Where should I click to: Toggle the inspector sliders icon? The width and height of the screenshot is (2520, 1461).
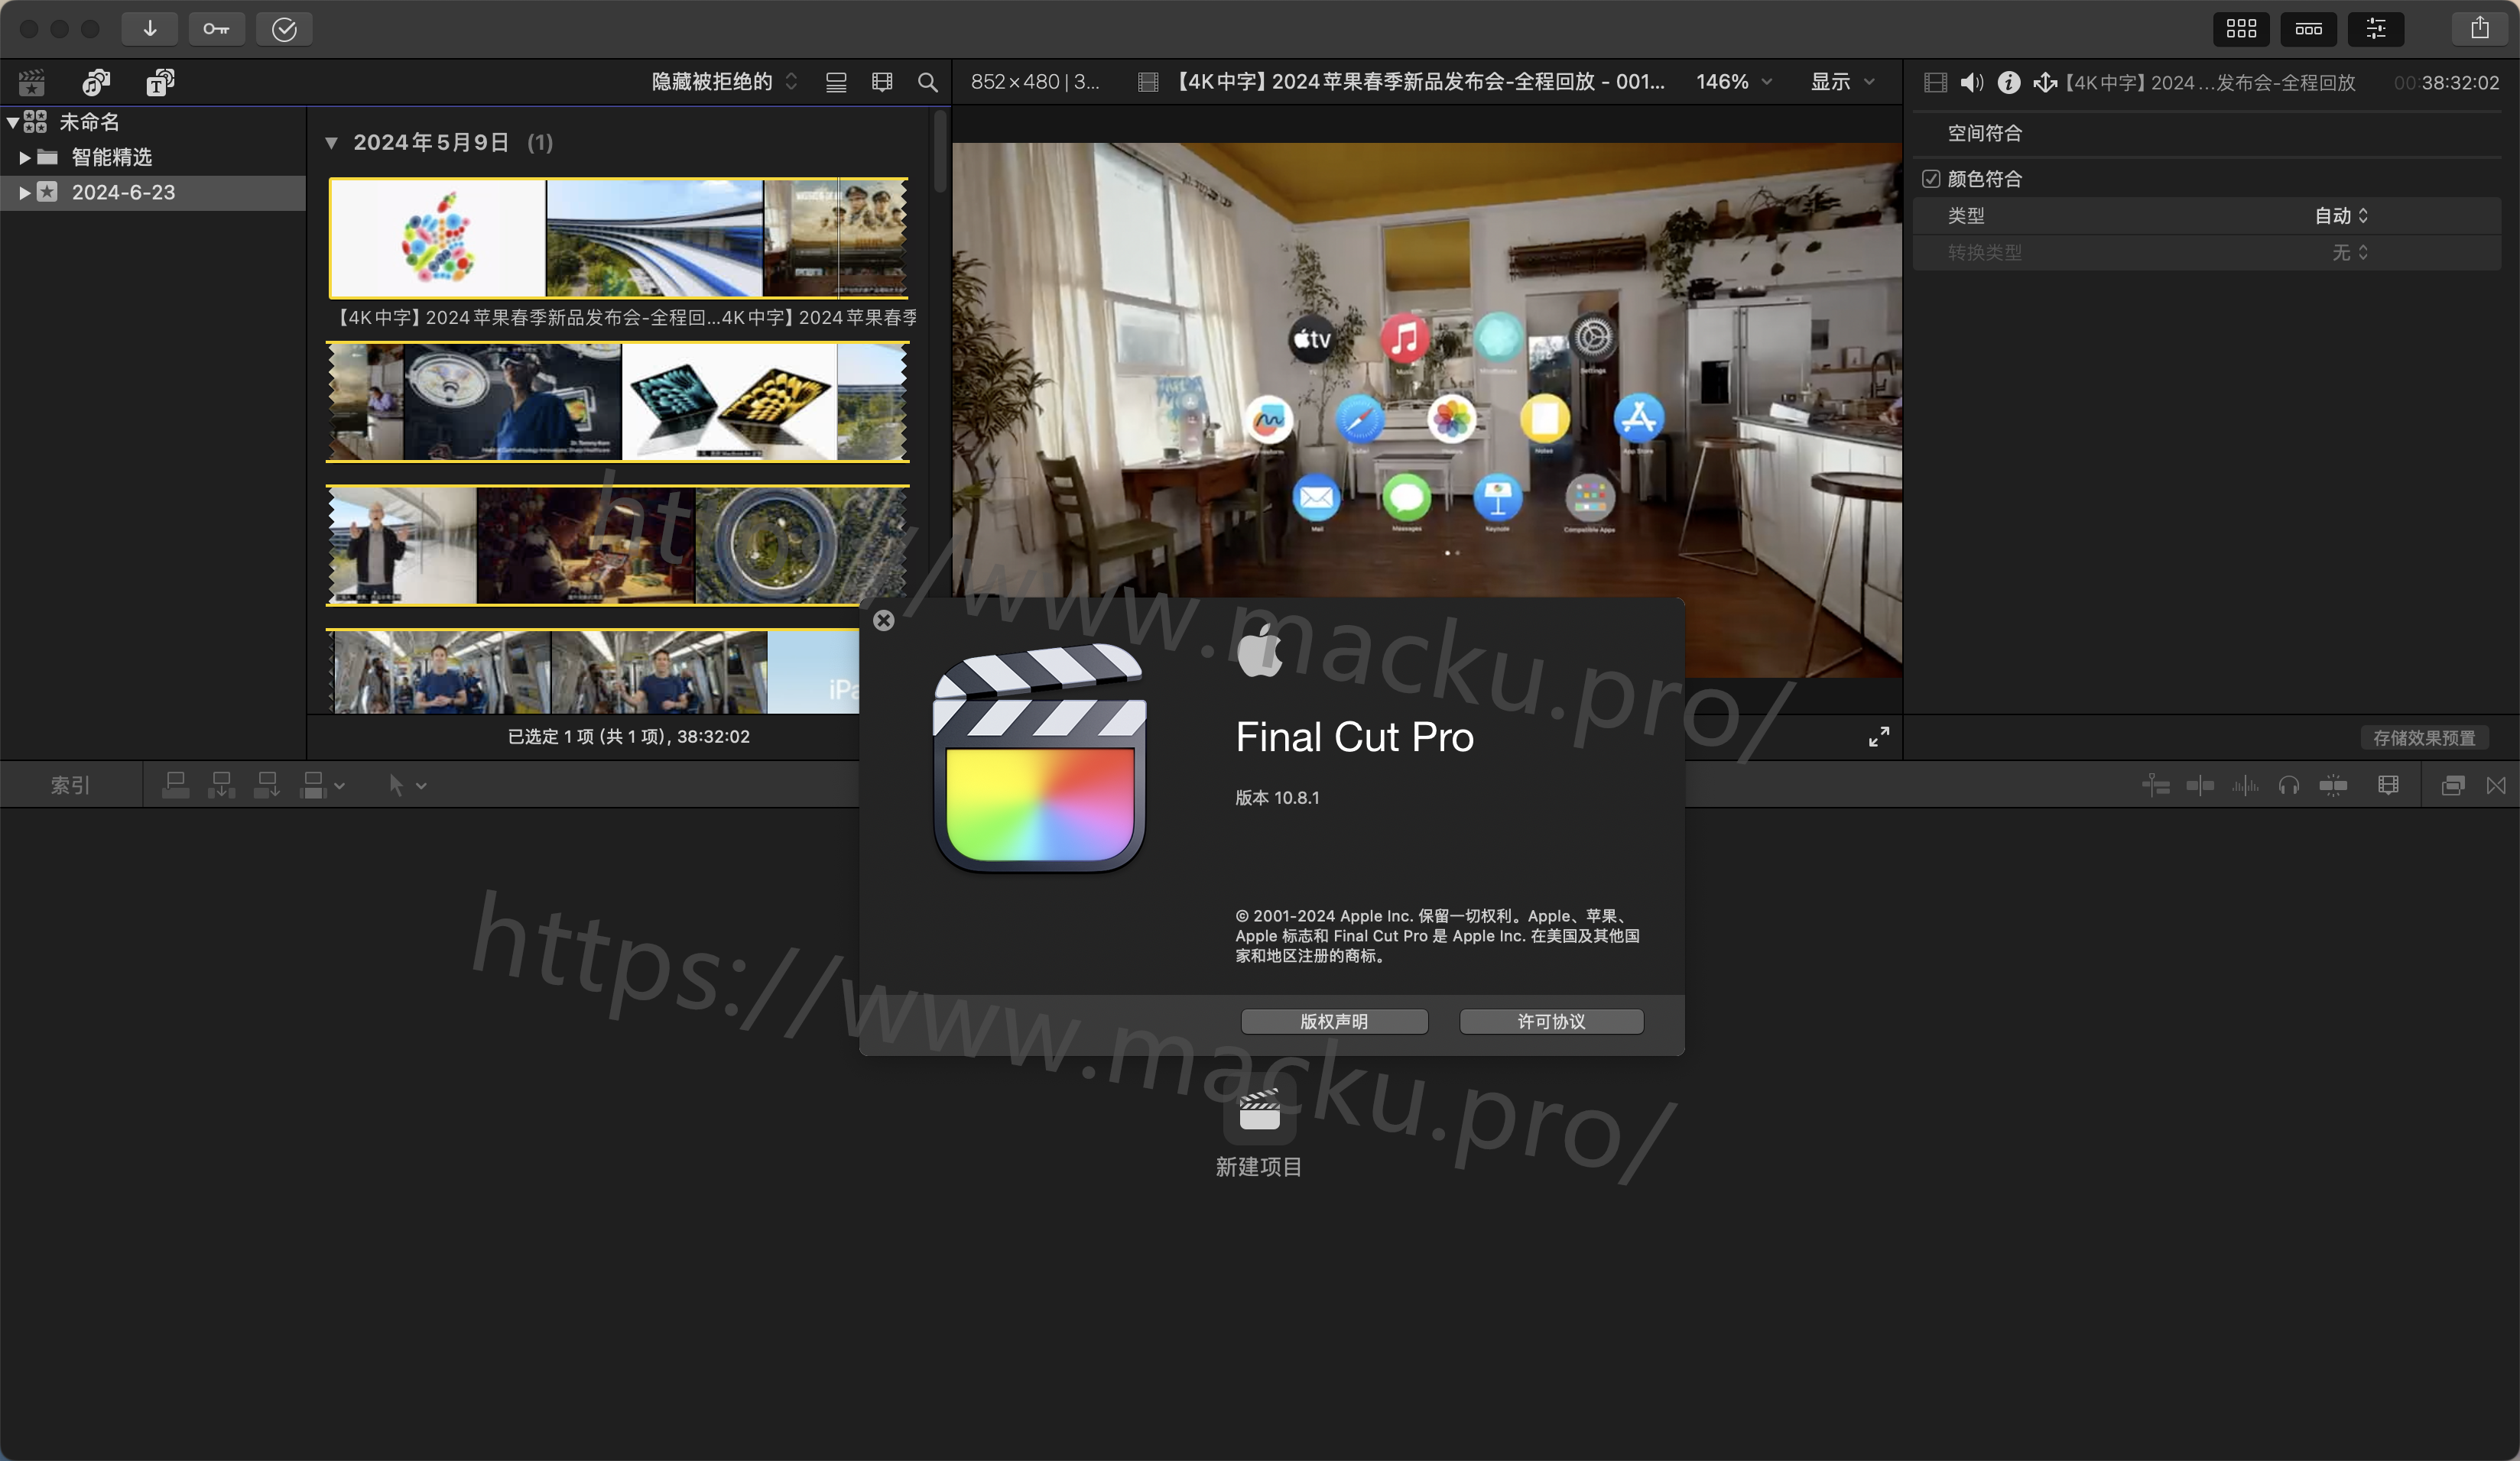tap(2375, 28)
